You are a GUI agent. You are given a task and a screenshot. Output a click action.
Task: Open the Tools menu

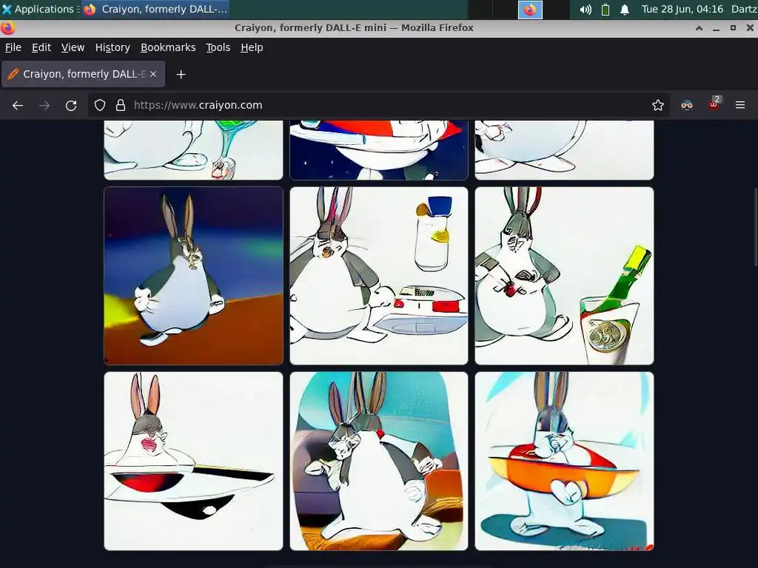(218, 47)
